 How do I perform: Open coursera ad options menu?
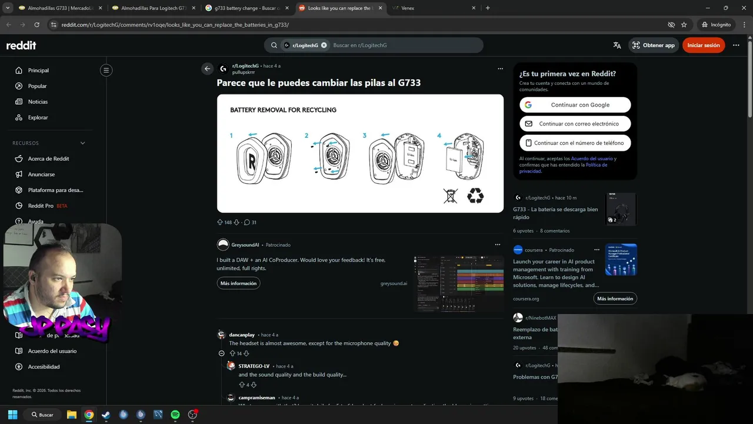597,250
